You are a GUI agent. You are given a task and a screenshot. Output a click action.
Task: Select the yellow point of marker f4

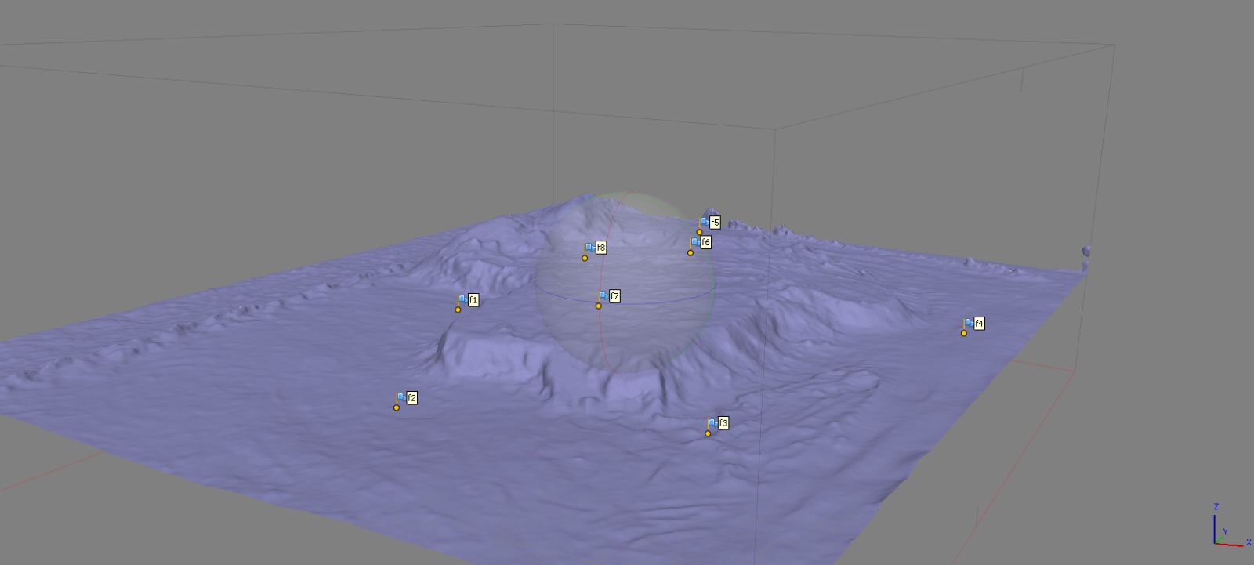tap(964, 333)
